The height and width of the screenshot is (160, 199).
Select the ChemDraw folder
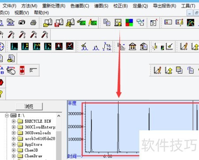(x=33, y=156)
